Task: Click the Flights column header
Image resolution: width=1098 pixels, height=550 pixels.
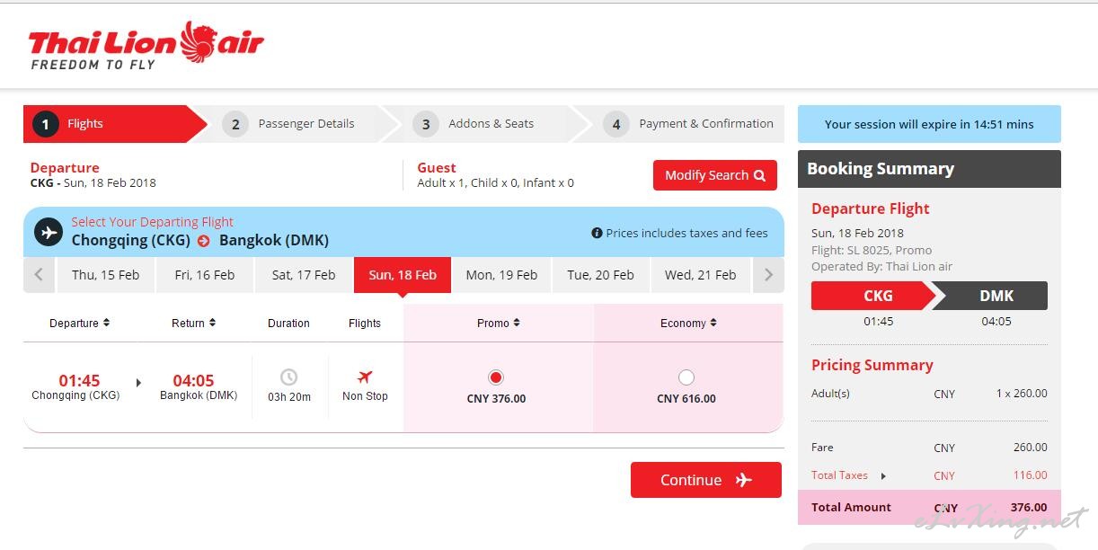Action: pos(365,323)
